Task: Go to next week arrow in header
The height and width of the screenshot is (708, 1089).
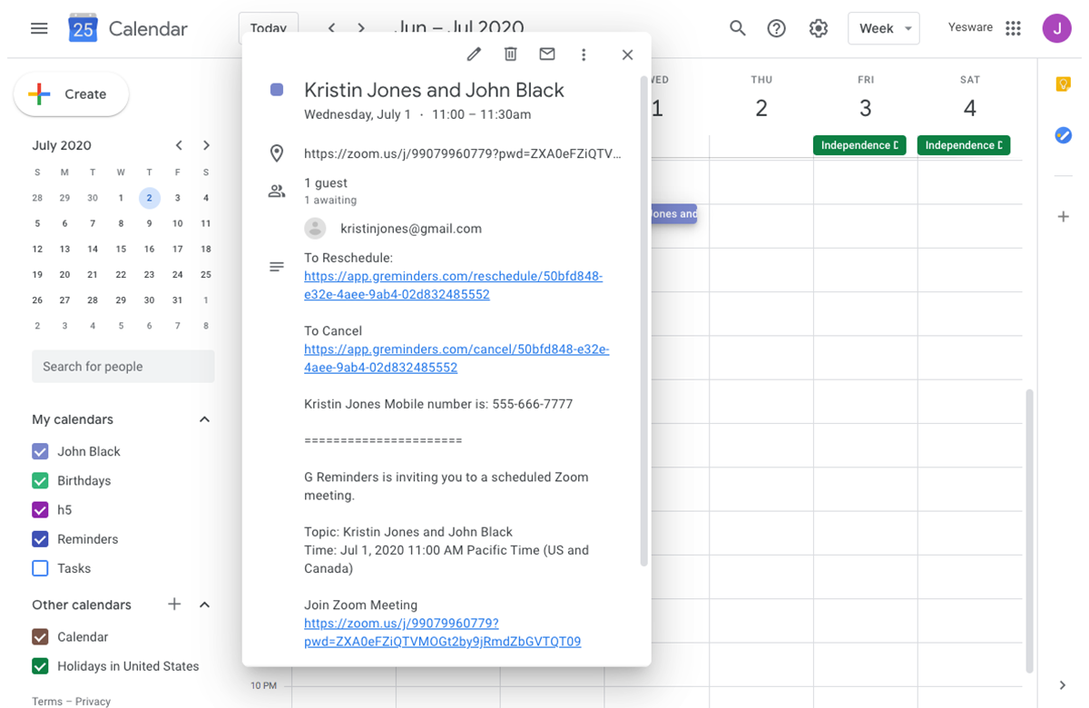Action: tap(361, 28)
